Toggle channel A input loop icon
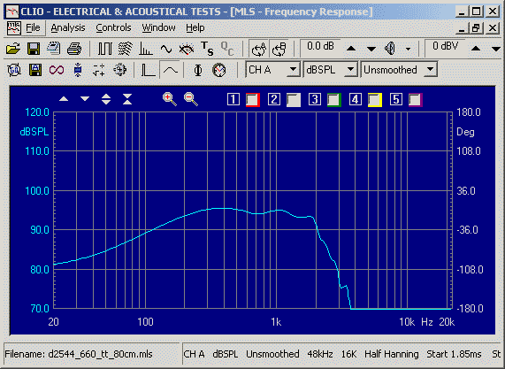The width and height of the screenshot is (505, 369). click(x=259, y=50)
